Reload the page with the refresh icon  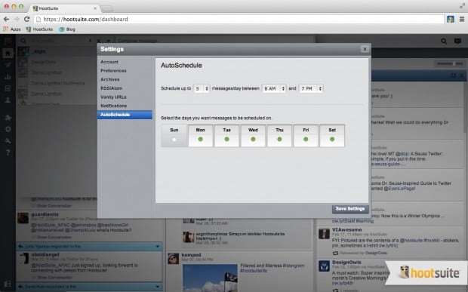[26, 19]
